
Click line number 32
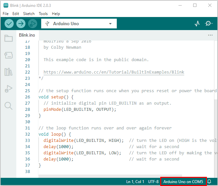27,134
